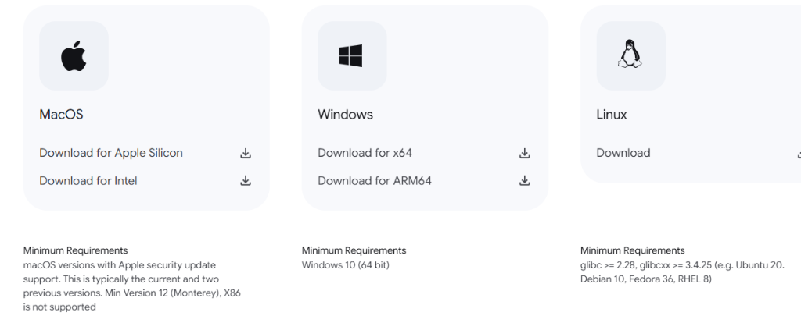The image size is (801, 323).
Task: Open the "Download for Apple Silicon" link
Action: pyautogui.click(x=111, y=153)
